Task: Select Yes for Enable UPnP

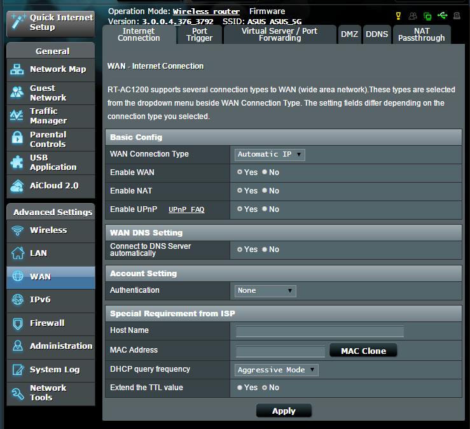Action: [x=240, y=209]
